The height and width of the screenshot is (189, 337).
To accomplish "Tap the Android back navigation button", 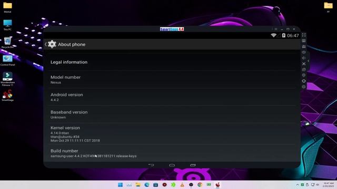I will click(151, 165).
